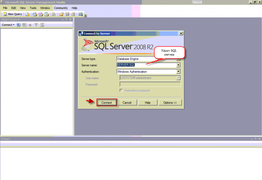Click the Connect Object Explorer icon

pyautogui.click(x=18, y=25)
